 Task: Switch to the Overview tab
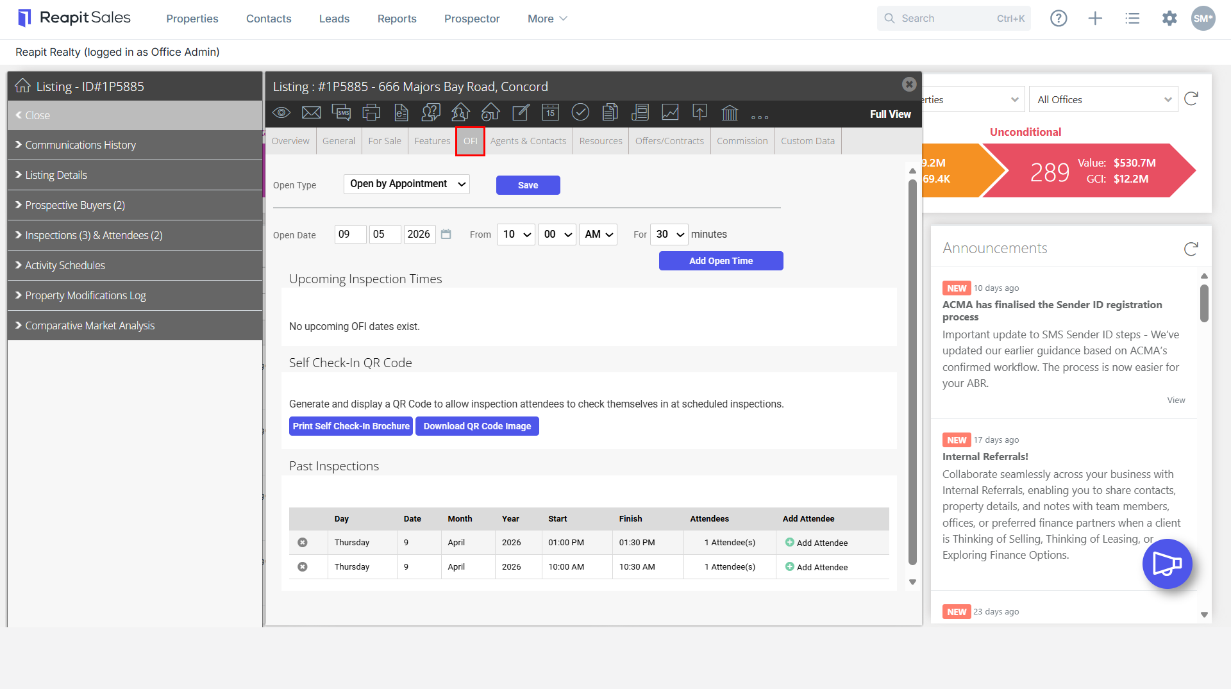(290, 141)
